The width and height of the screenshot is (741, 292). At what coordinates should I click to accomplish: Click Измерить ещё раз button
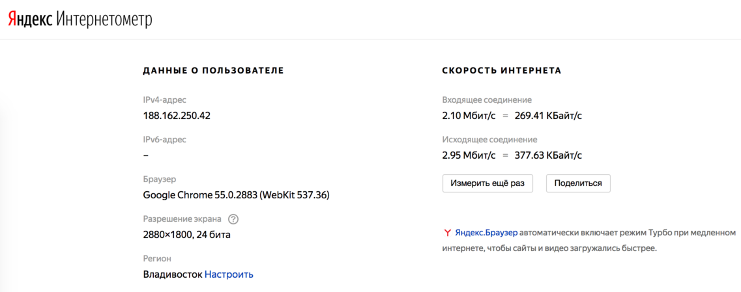coord(487,183)
